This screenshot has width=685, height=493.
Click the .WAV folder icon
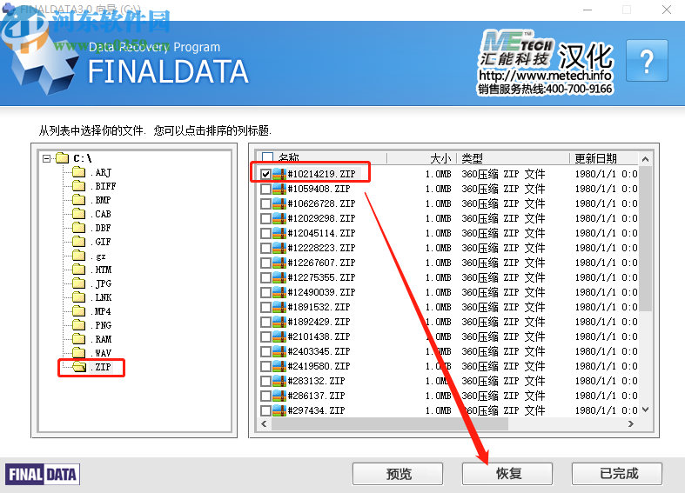[79, 352]
